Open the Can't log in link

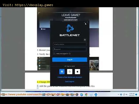click(69, 81)
